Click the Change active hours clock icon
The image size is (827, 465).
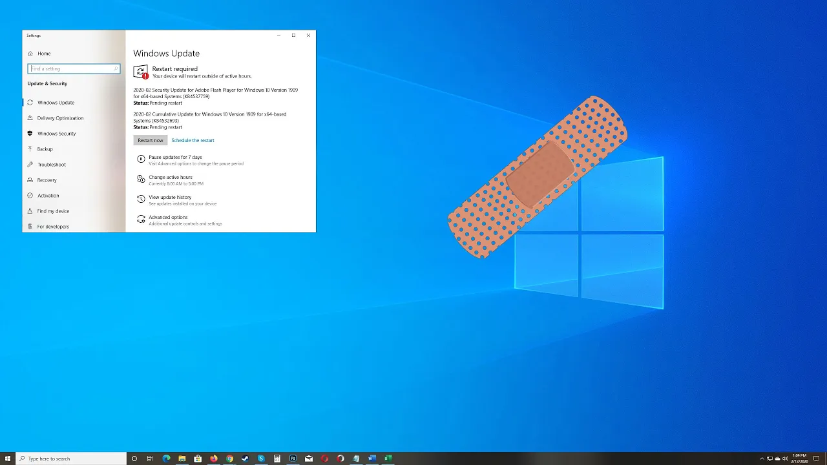tap(141, 179)
